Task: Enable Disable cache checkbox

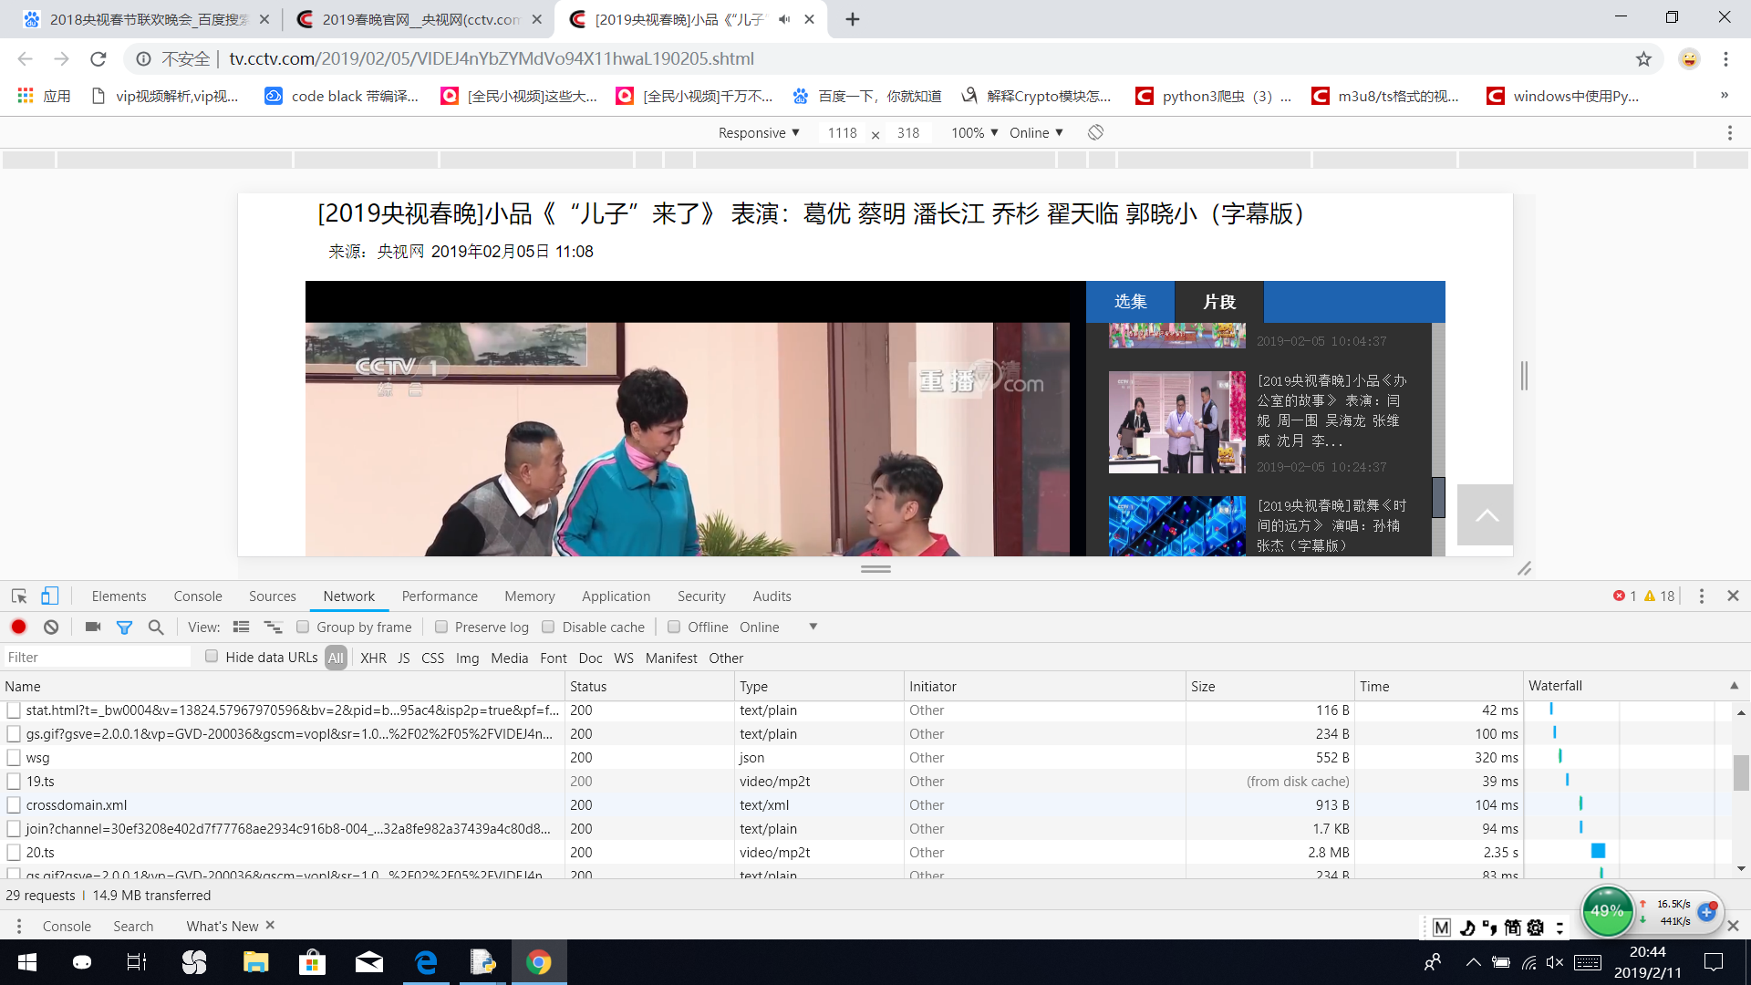Action: (548, 627)
